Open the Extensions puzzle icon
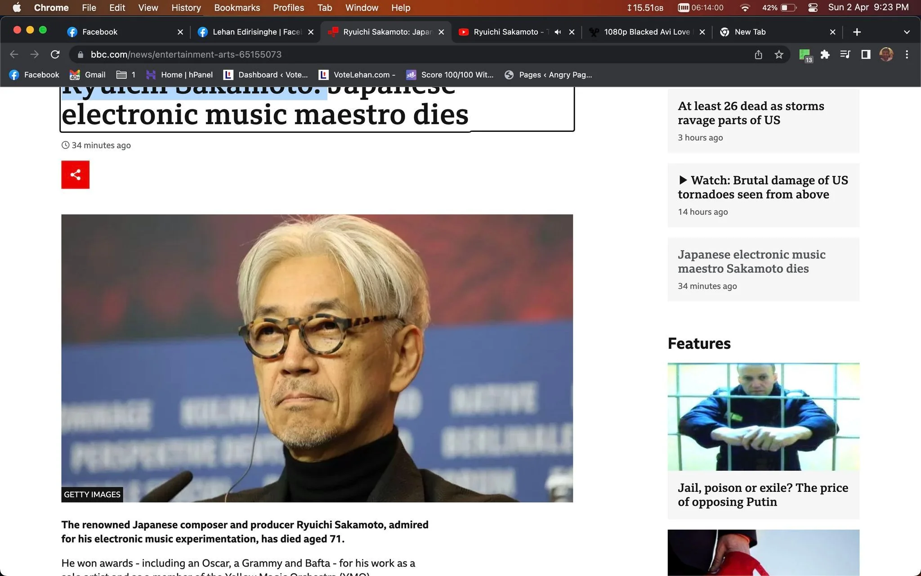 click(x=825, y=54)
